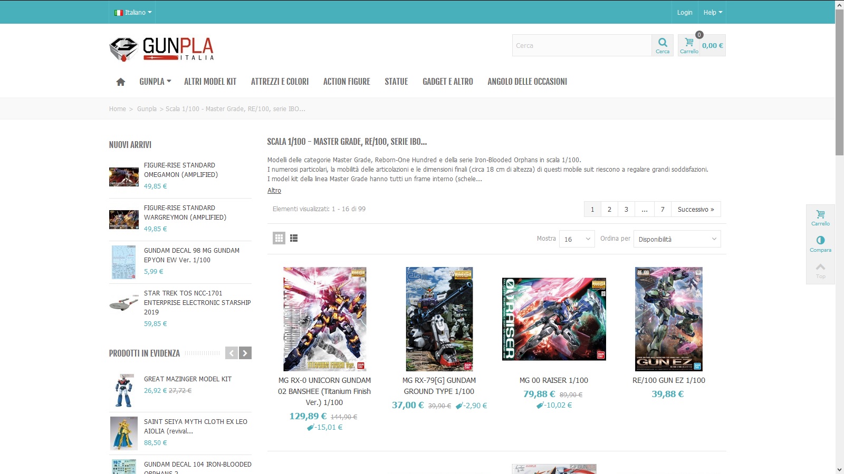Viewport: 844px width, 474px height.
Task: Open the Gundam Decal 98 thumbnail
Action: click(x=124, y=262)
